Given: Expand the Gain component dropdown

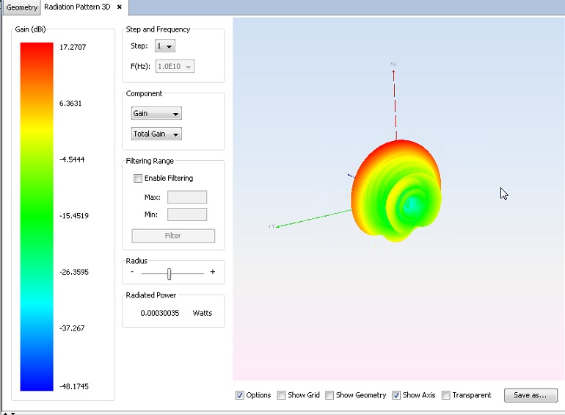Looking at the screenshot, I should click(x=156, y=114).
